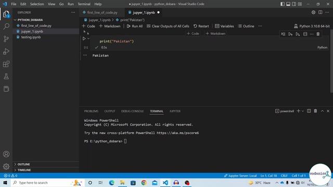The height and width of the screenshot is (187, 333).
Task: Click the Split Cell icon in the cell toolbar
Action: pos(305,34)
